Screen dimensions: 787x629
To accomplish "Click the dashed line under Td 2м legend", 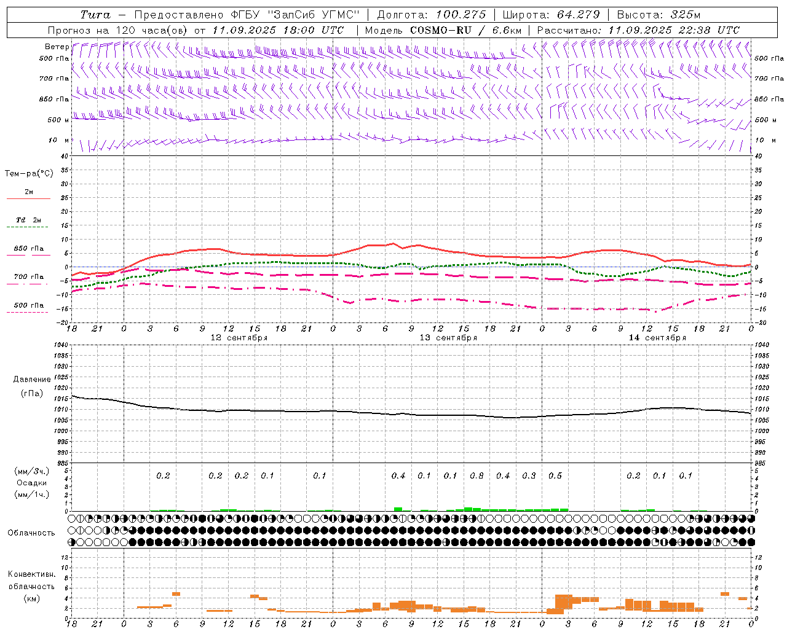I will 27,227.
